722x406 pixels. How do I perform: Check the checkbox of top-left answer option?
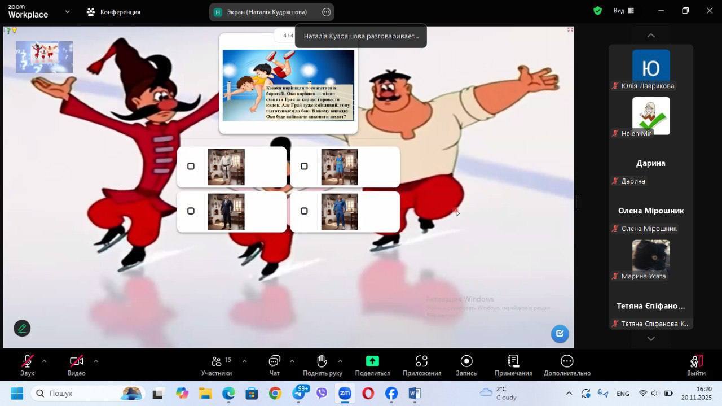[191, 167]
